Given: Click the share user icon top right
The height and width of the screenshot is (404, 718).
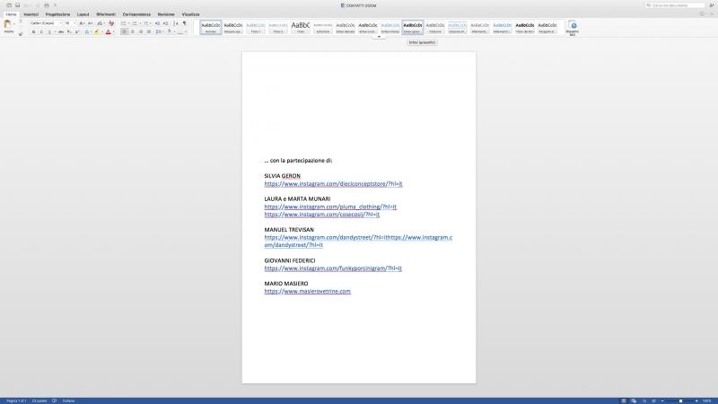Looking at the screenshot, I should click(712, 5).
